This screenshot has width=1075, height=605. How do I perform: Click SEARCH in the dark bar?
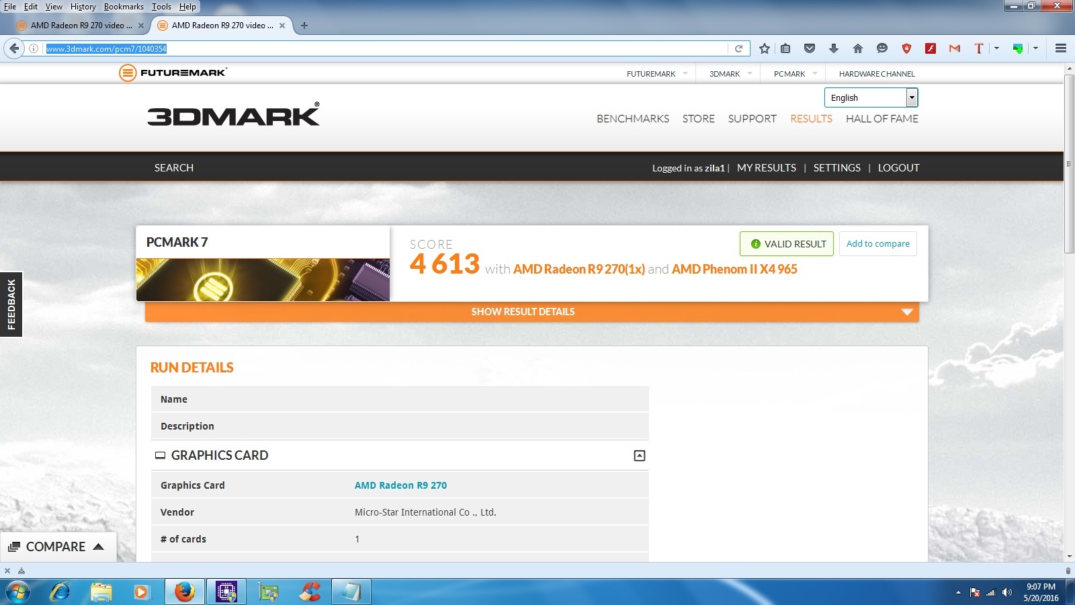click(x=174, y=168)
